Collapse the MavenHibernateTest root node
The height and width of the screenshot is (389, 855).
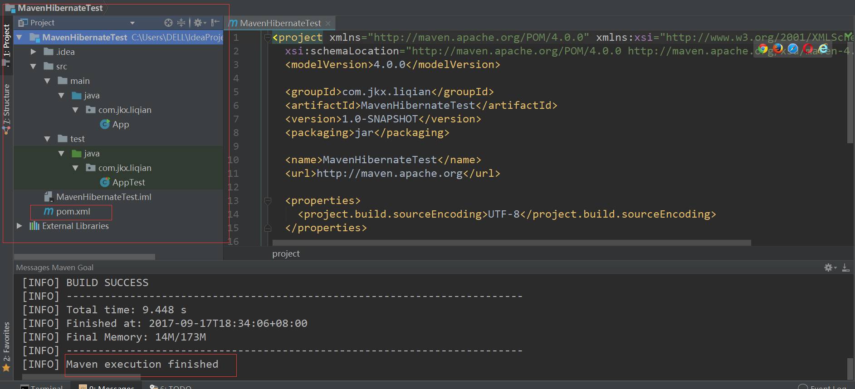point(19,37)
